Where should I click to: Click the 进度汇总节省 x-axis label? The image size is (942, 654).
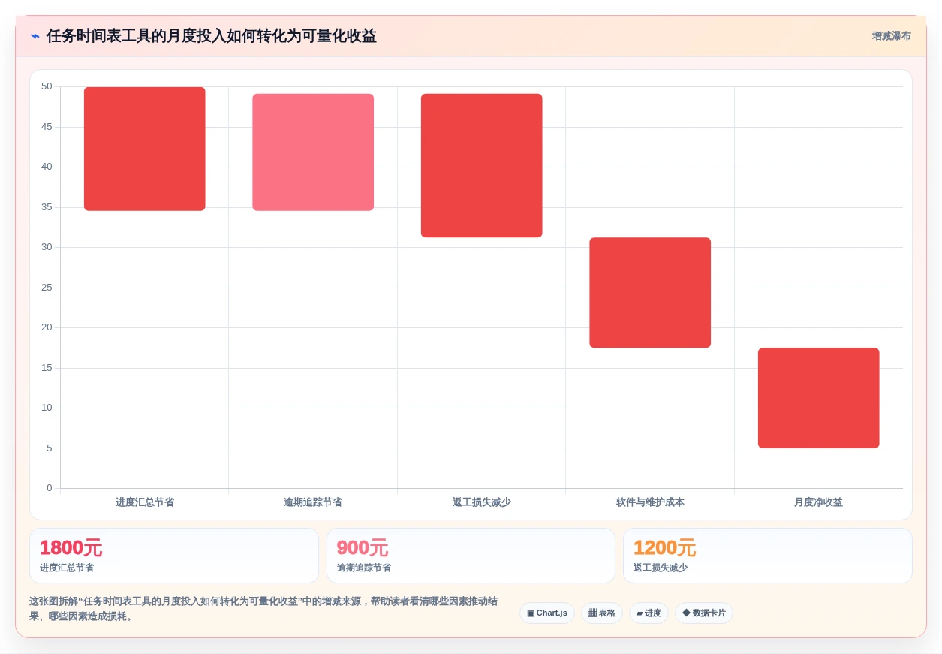click(145, 502)
